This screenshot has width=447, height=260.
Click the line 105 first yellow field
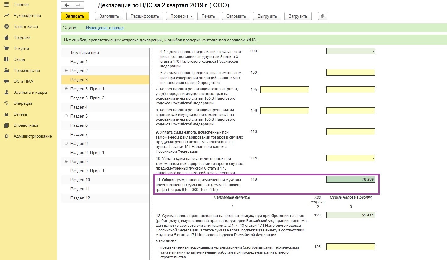tap(285, 90)
